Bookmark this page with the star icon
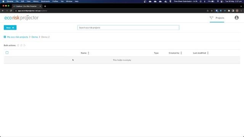The image size is (244, 137). coord(212,11)
